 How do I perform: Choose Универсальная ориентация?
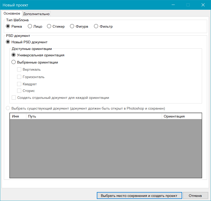(14, 55)
